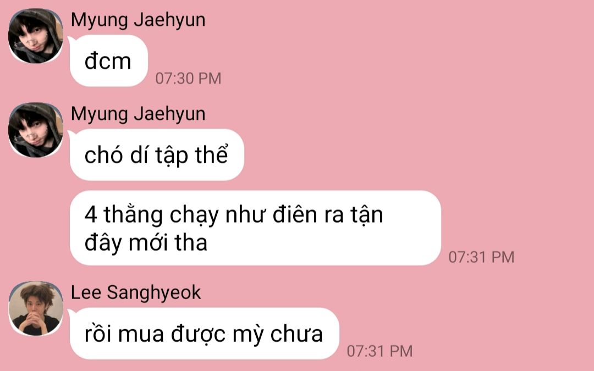Tap the 07:30 PM timestamp
This screenshot has height=371, width=594.
(x=188, y=79)
